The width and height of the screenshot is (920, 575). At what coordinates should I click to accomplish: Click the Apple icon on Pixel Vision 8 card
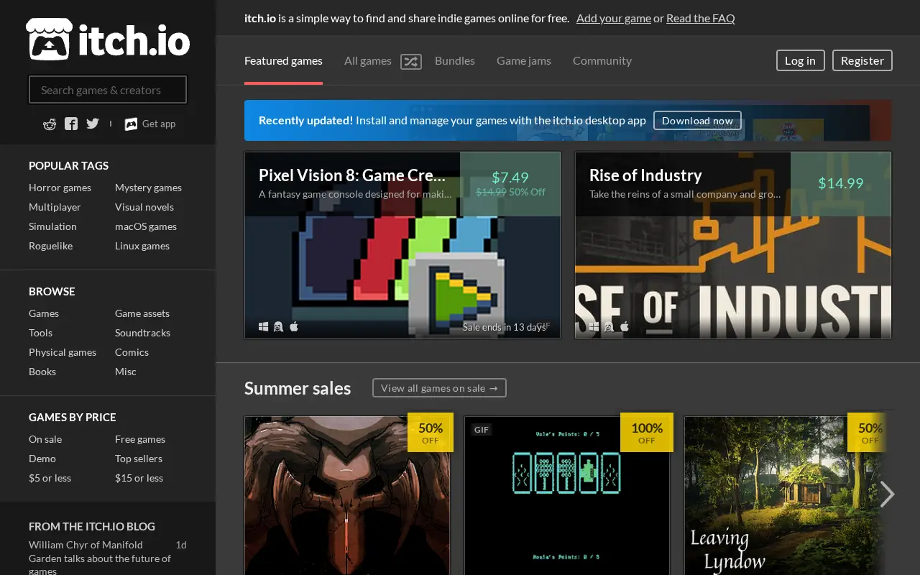294,327
